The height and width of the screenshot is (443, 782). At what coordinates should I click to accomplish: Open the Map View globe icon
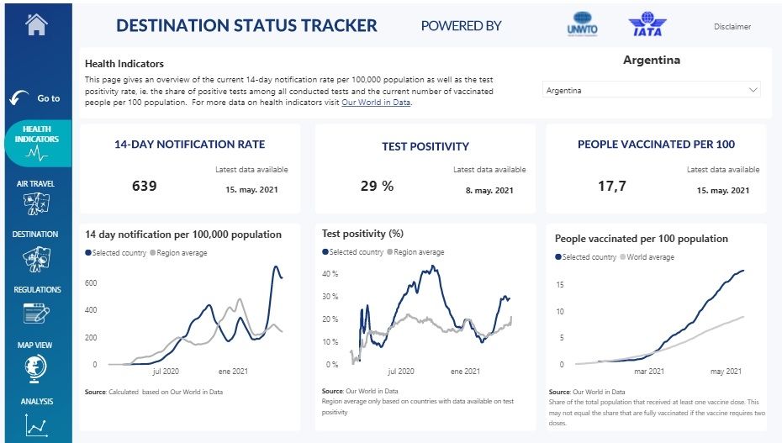pos(36,367)
